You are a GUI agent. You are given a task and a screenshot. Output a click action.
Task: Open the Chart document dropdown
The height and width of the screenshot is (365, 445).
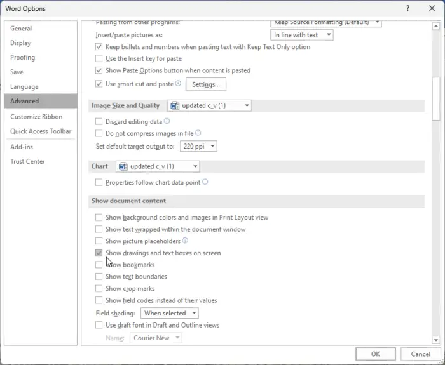click(158, 166)
